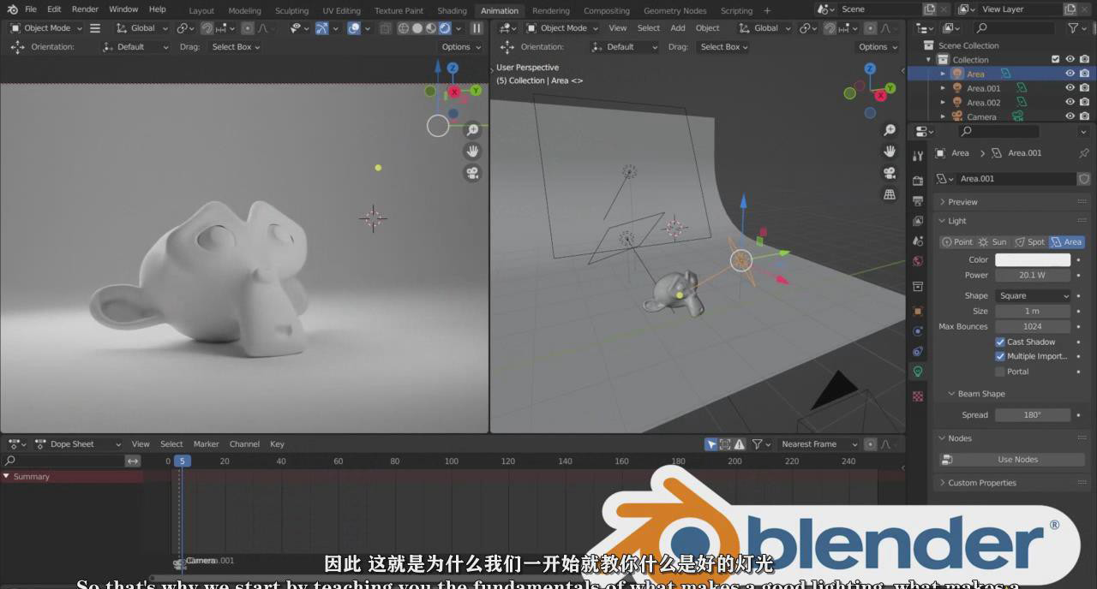Open Options in right viewport header
1097x589 pixels.
pos(877,47)
